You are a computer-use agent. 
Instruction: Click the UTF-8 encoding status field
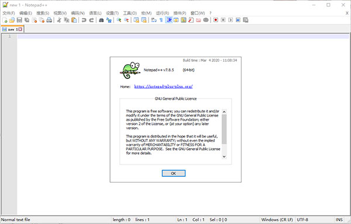click(302, 220)
